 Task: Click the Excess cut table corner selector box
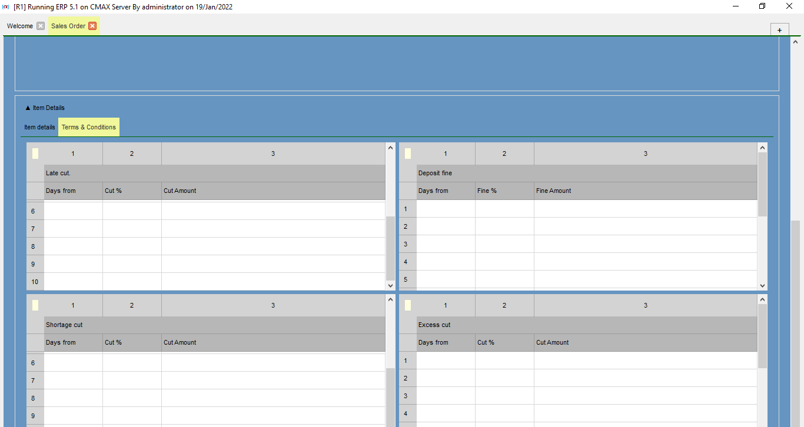coord(408,305)
